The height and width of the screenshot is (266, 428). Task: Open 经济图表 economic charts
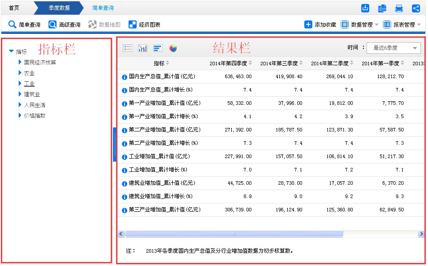(145, 24)
